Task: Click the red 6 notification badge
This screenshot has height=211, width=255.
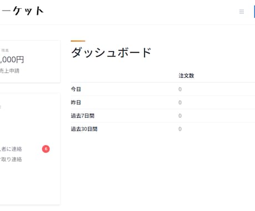Action: coord(46,149)
